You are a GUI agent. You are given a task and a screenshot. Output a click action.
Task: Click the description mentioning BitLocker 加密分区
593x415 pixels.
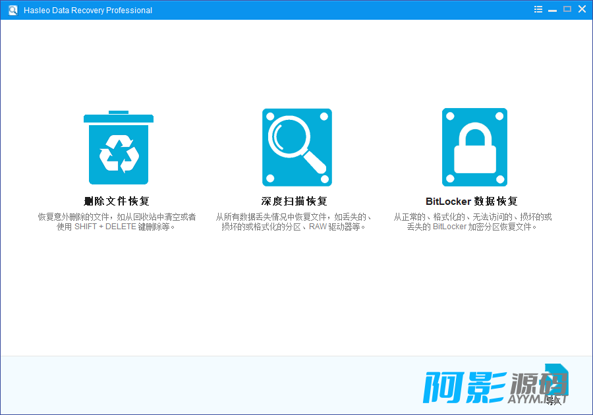coord(472,222)
